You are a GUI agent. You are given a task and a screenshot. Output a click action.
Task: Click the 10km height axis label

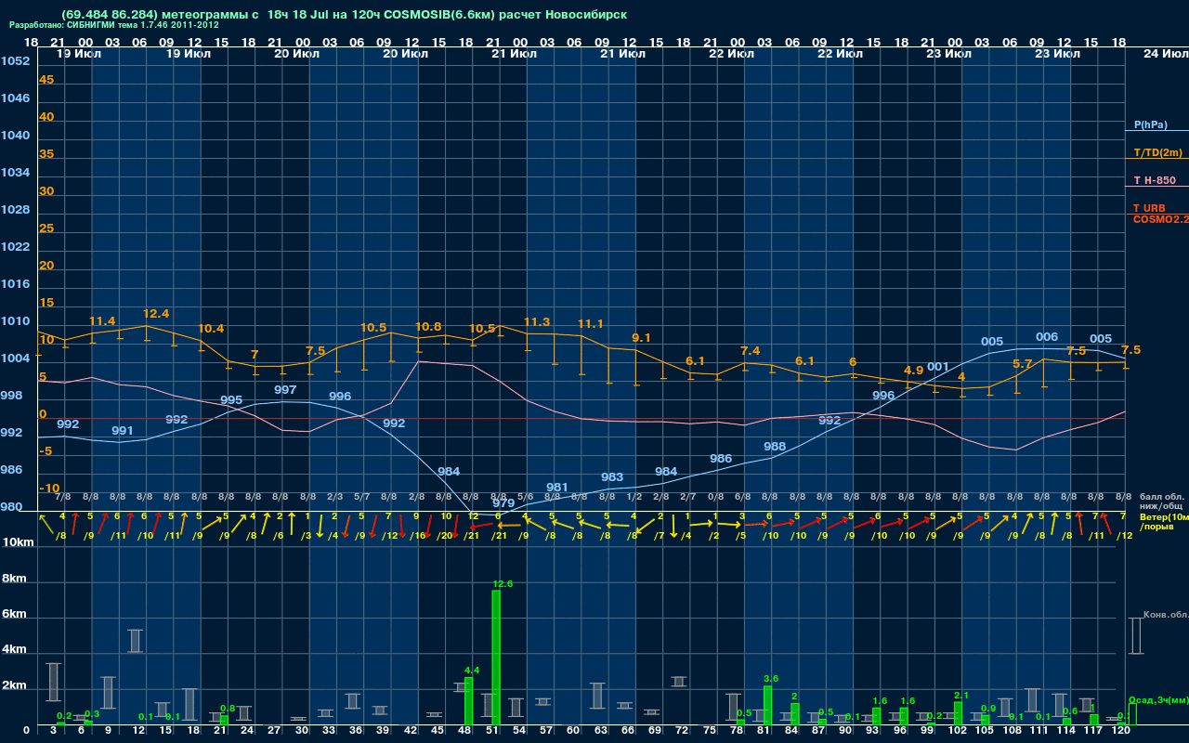pos(18,542)
